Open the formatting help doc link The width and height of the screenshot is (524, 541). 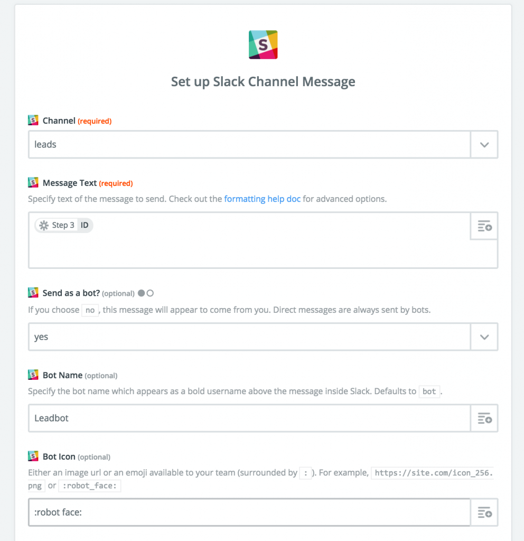click(x=262, y=199)
